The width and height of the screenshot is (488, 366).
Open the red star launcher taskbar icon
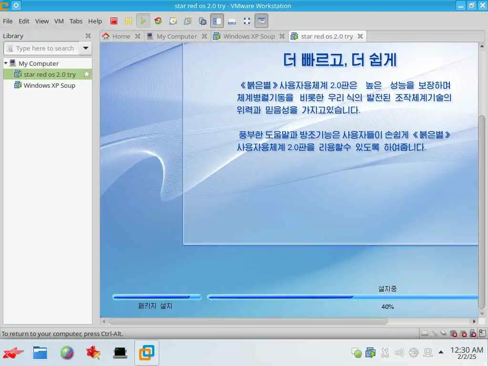pos(93,353)
